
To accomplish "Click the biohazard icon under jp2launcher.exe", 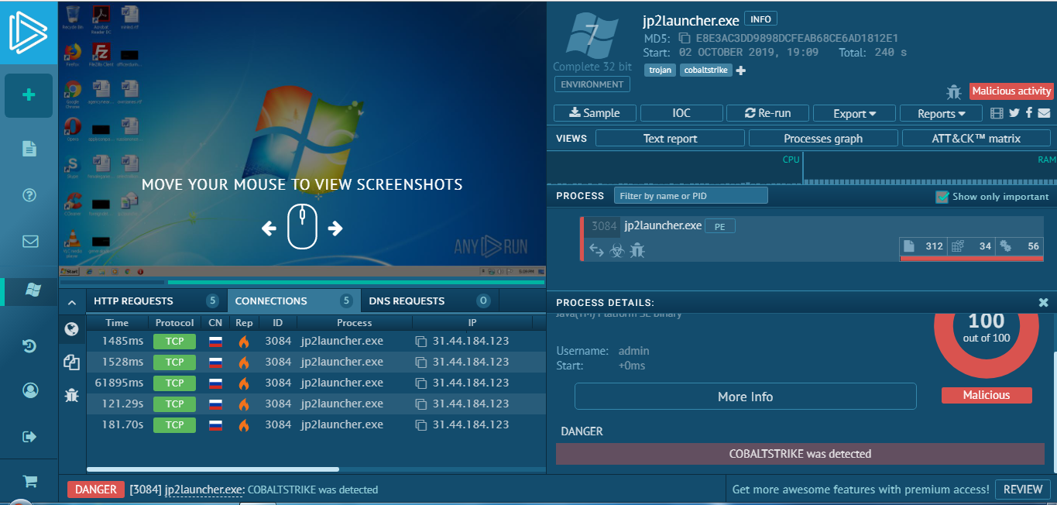I will (x=616, y=249).
